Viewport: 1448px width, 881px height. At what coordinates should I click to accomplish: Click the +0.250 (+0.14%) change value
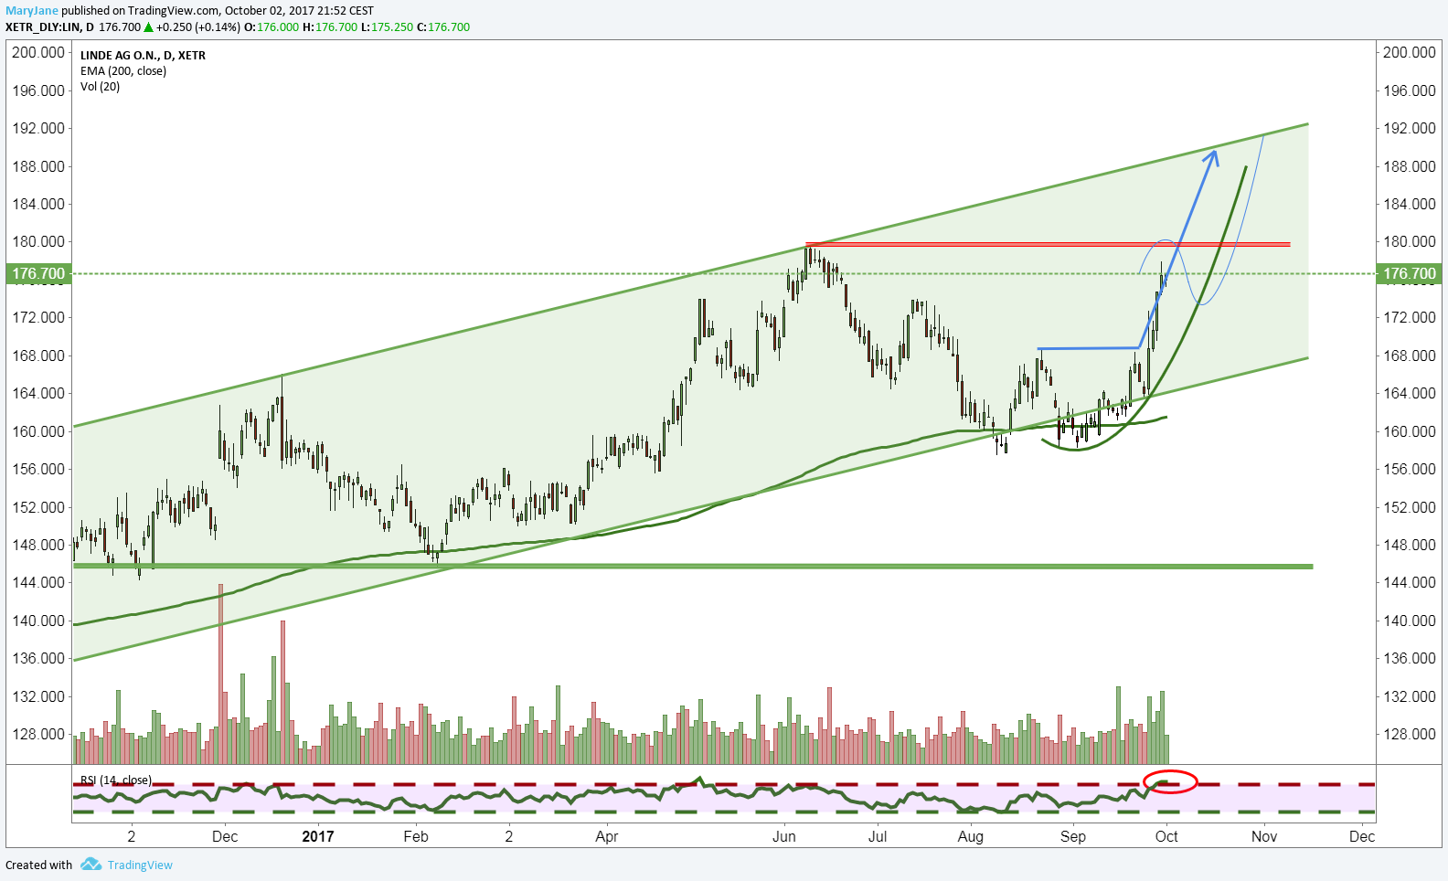coord(198,27)
